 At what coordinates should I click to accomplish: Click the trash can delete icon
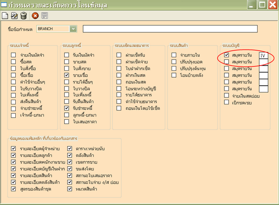click(24, 16)
